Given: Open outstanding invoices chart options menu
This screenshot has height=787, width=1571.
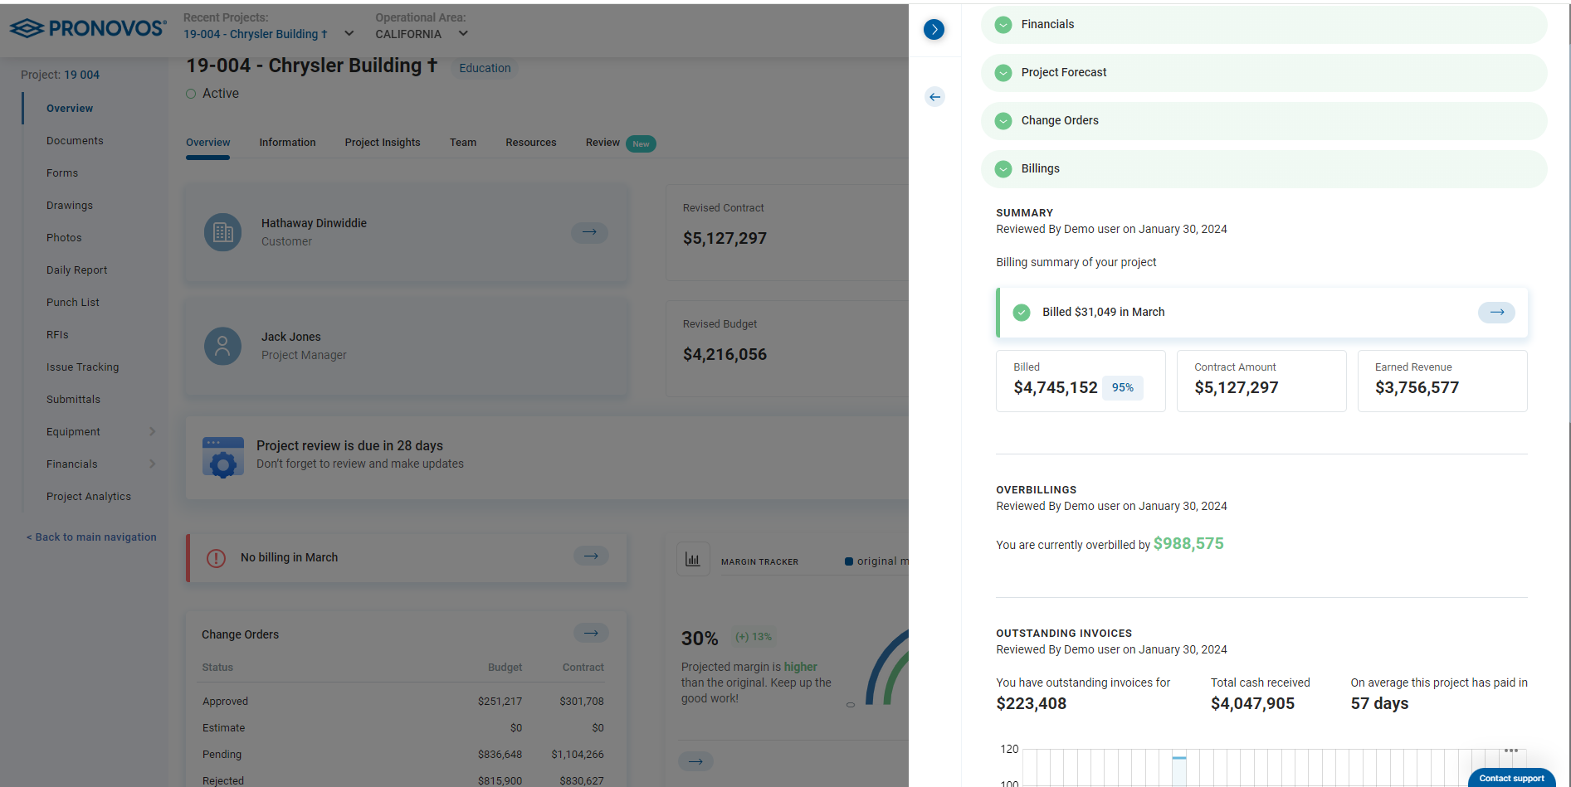Looking at the screenshot, I should point(1510,751).
